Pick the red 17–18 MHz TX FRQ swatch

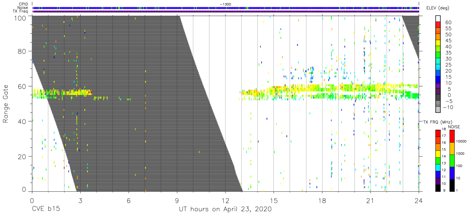[x=438, y=134]
